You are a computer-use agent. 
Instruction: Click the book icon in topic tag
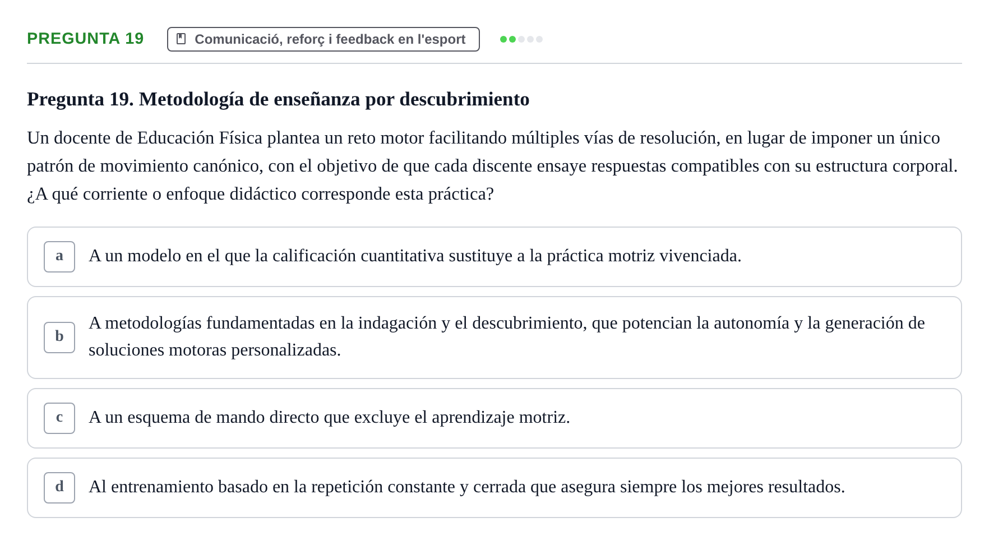coord(181,39)
